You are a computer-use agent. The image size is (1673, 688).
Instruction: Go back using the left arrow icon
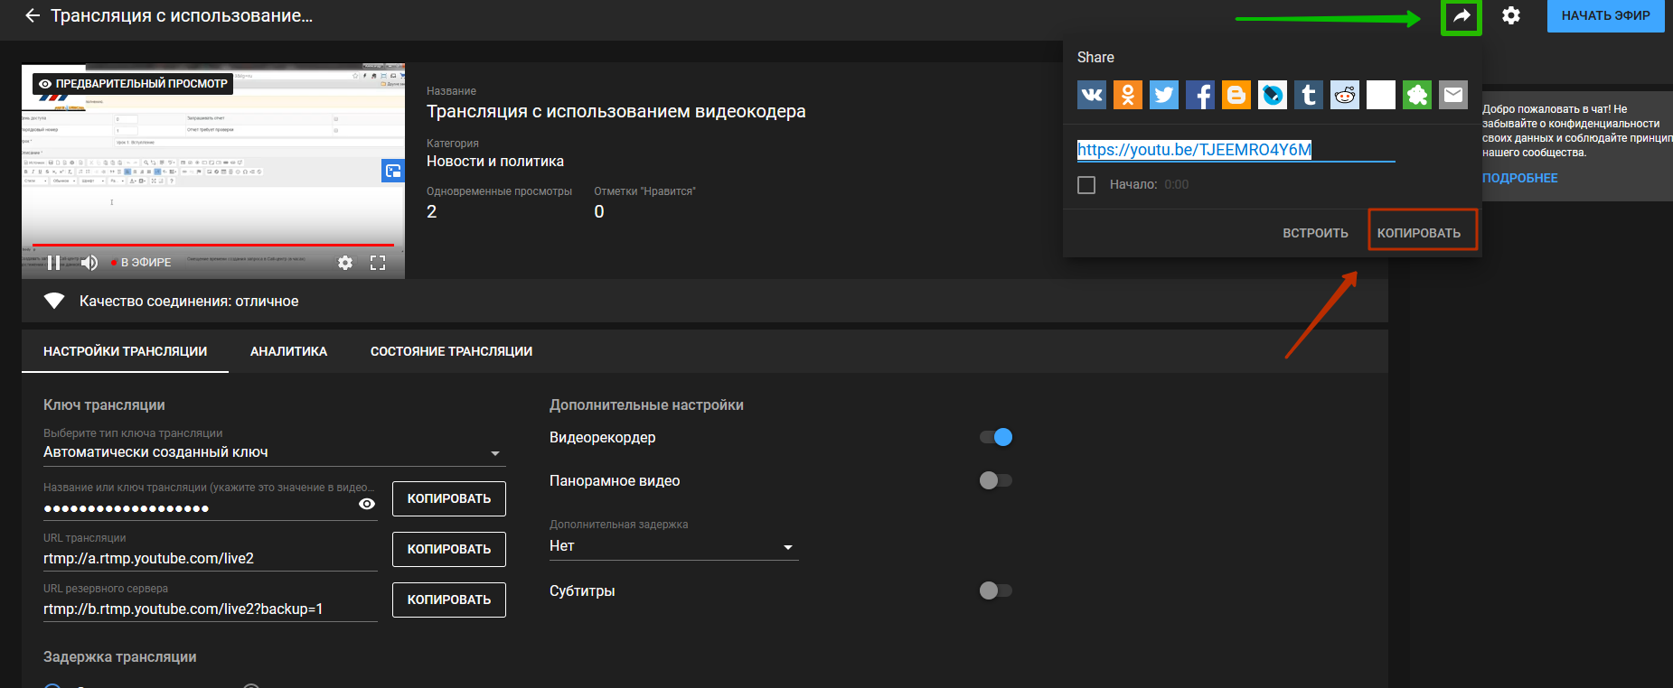[x=33, y=16]
